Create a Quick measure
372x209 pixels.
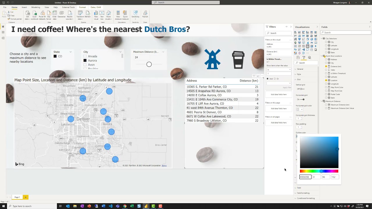coord(125,15)
